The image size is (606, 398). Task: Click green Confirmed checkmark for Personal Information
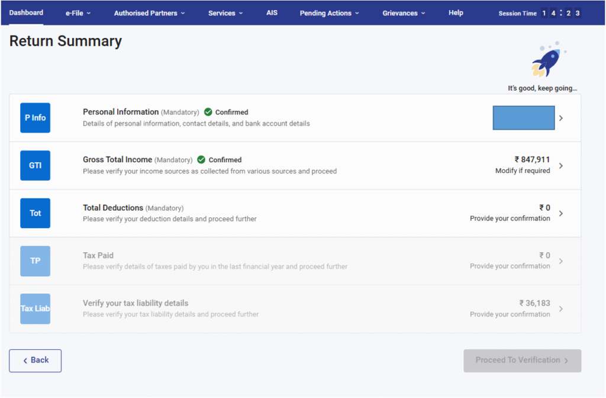[x=208, y=112]
